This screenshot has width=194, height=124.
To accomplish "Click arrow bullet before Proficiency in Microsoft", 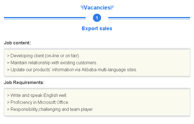I will 8,102.
